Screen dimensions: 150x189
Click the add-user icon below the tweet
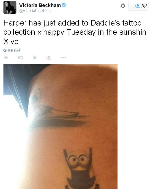click(x=49, y=58)
